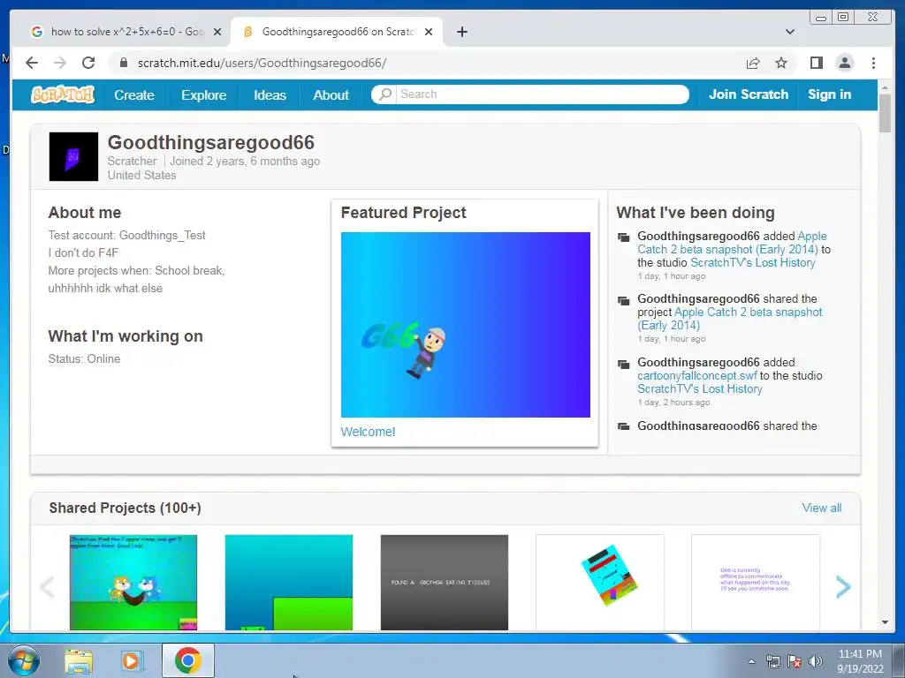Open the Create menu item
The height and width of the screenshot is (678, 905).
click(x=134, y=95)
